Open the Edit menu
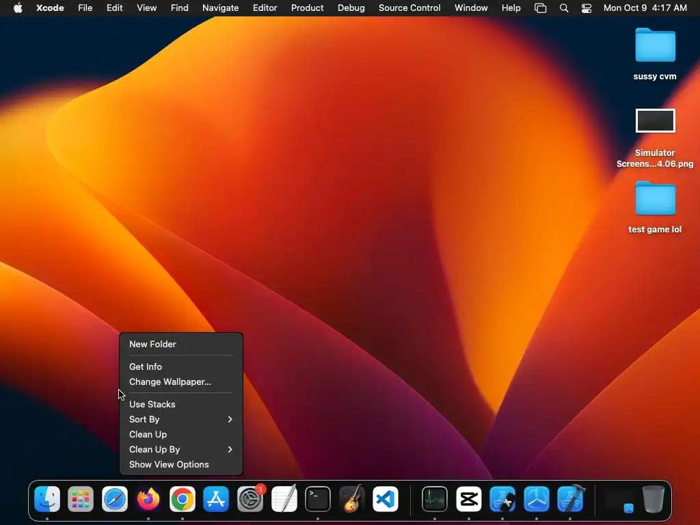This screenshot has width=700, height=525. (x=114, y=8)
